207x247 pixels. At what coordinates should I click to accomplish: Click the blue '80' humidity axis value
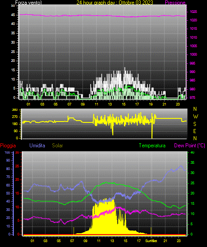[8, 169]
